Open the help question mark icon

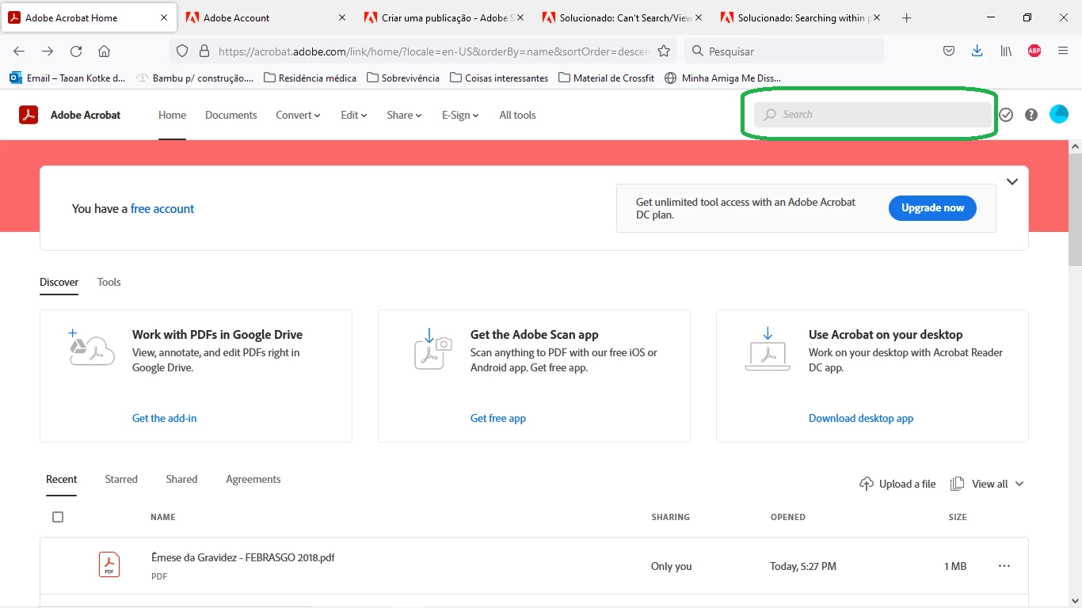pos(1031,115)
